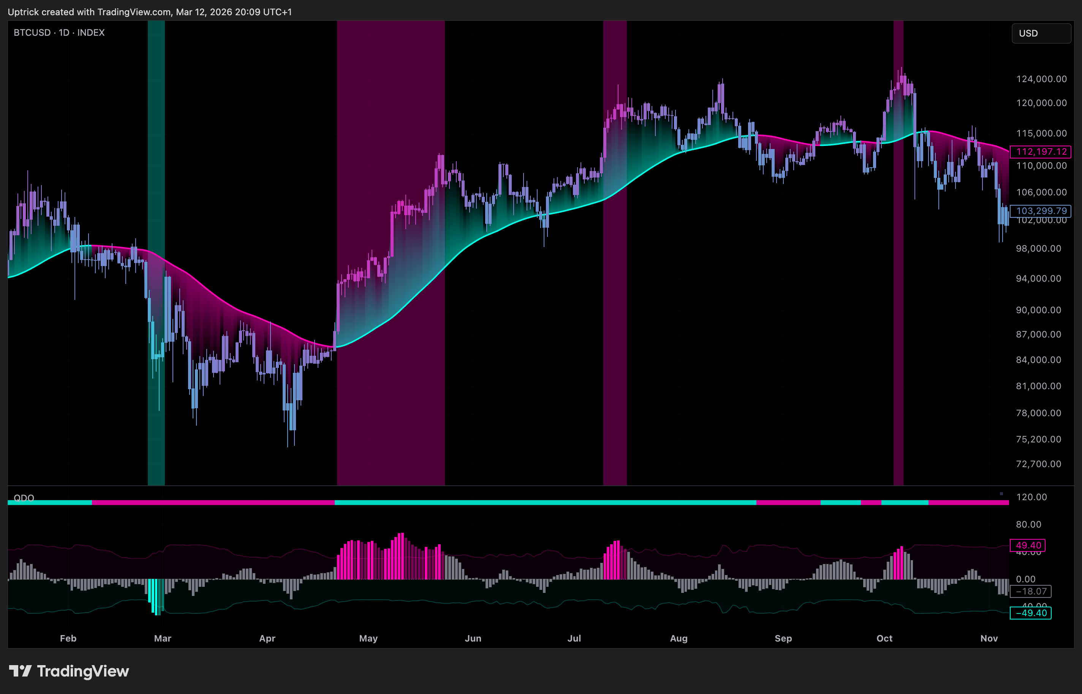Click the Apr label on the time axis
This screenshot has width=1082, height=694.
[x=267, y=638]
